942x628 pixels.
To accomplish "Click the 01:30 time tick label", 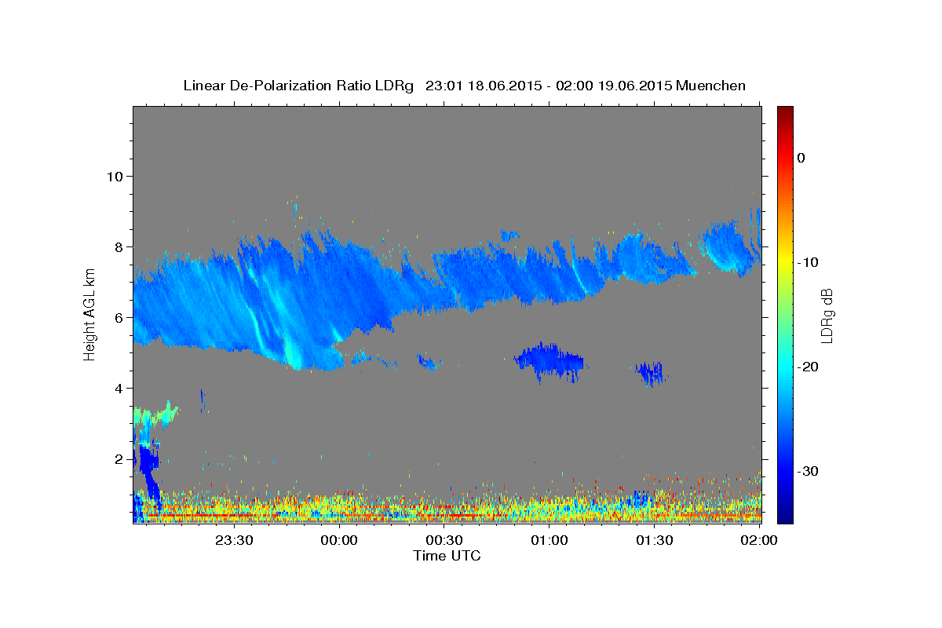I will pos(654,541).
